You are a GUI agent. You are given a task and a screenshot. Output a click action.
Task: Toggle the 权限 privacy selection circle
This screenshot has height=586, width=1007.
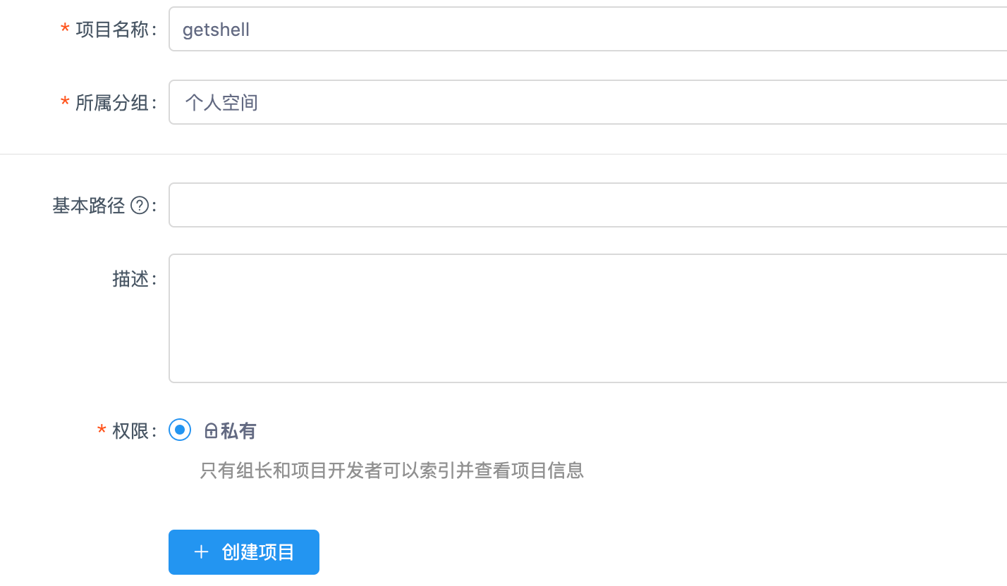180,430
